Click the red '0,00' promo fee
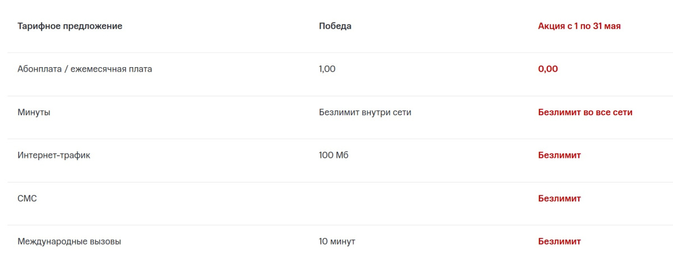Image resolution: width=673 pixels, height=267 pixels. click(548, 69)
